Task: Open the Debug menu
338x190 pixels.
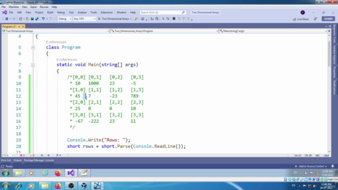Action: click(x=61, y=13)
